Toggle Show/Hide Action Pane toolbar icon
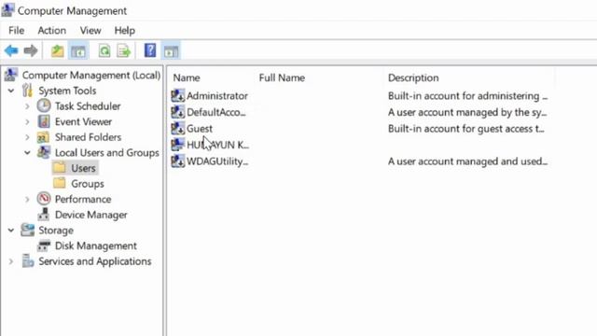 171,51
